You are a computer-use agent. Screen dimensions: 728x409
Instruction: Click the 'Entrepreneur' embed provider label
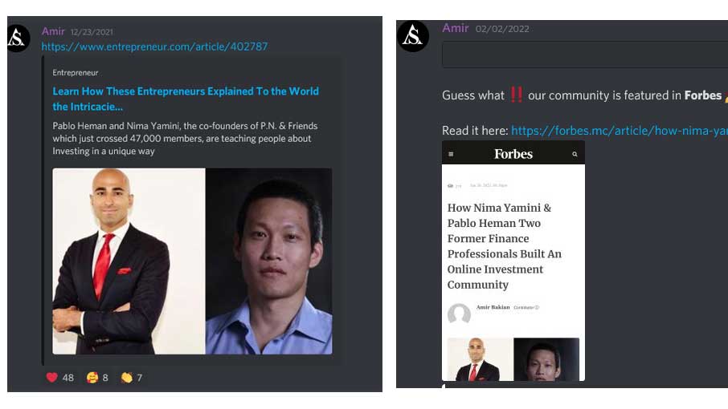point(76,73)
